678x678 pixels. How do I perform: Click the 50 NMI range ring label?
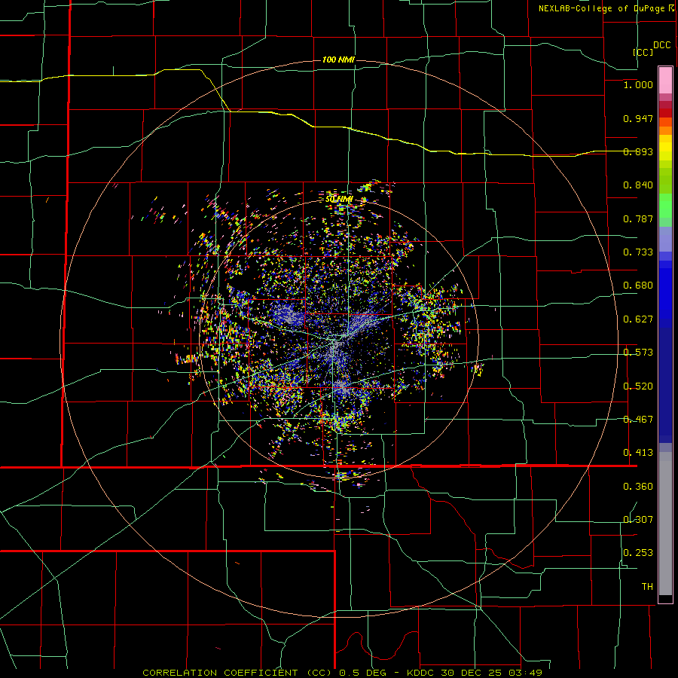(x=339, y=199)
